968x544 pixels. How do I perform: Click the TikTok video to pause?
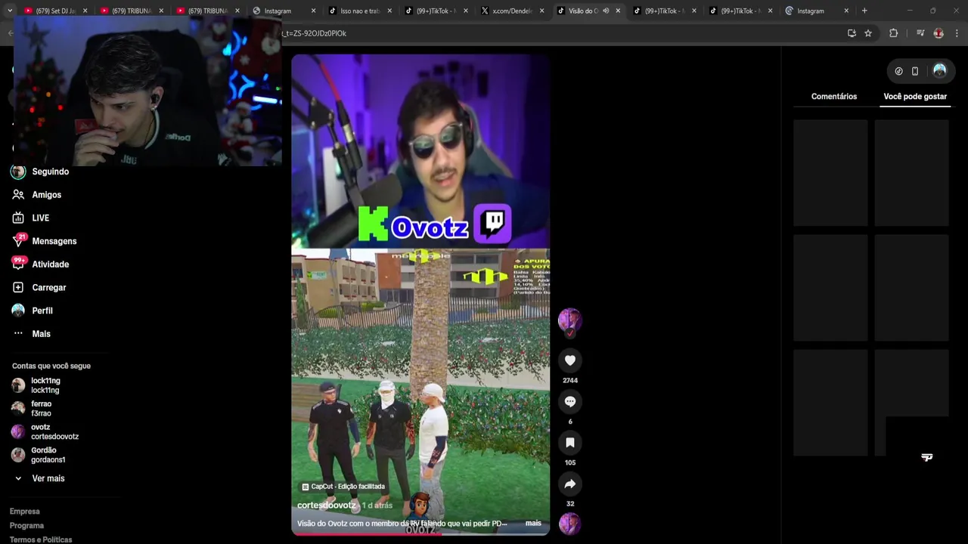420,295
